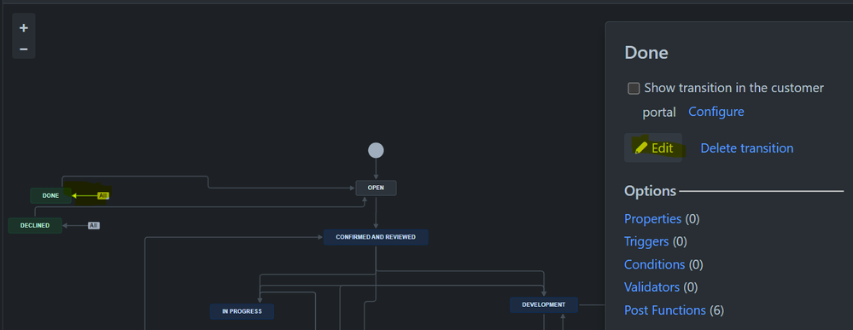Click the Options section heading
The height and width of the screenshot is (330, 853).
coord(650,191)
